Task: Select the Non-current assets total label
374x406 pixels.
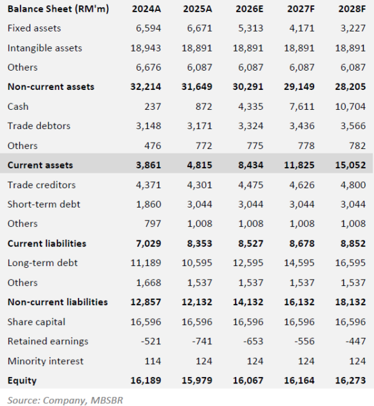Action: [51, 87]
